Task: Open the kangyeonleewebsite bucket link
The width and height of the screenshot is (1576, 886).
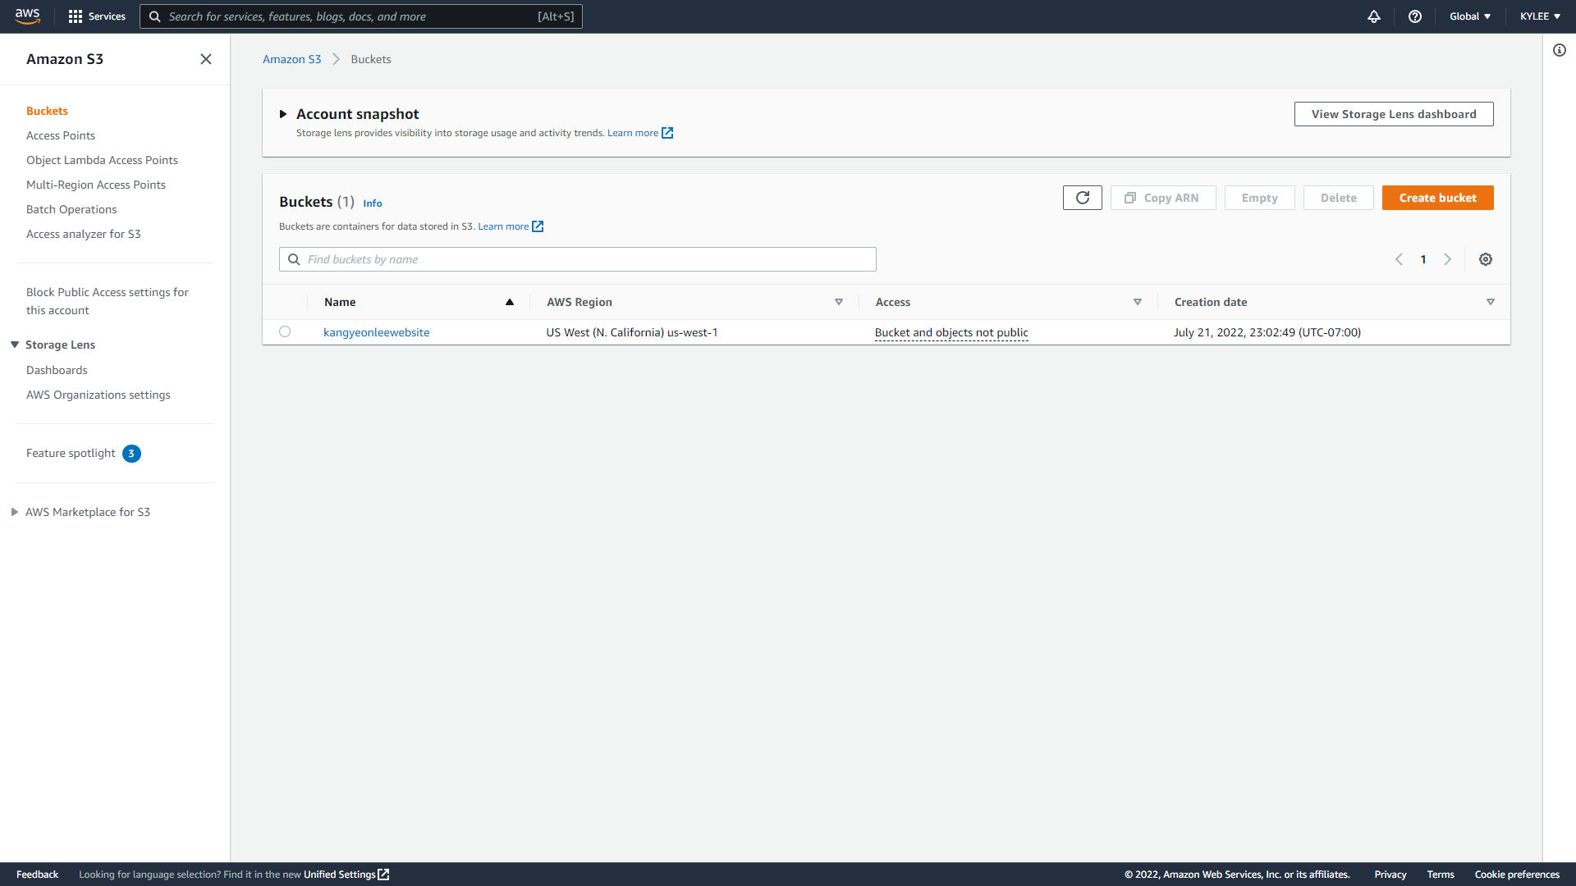Action: point(377,332)
